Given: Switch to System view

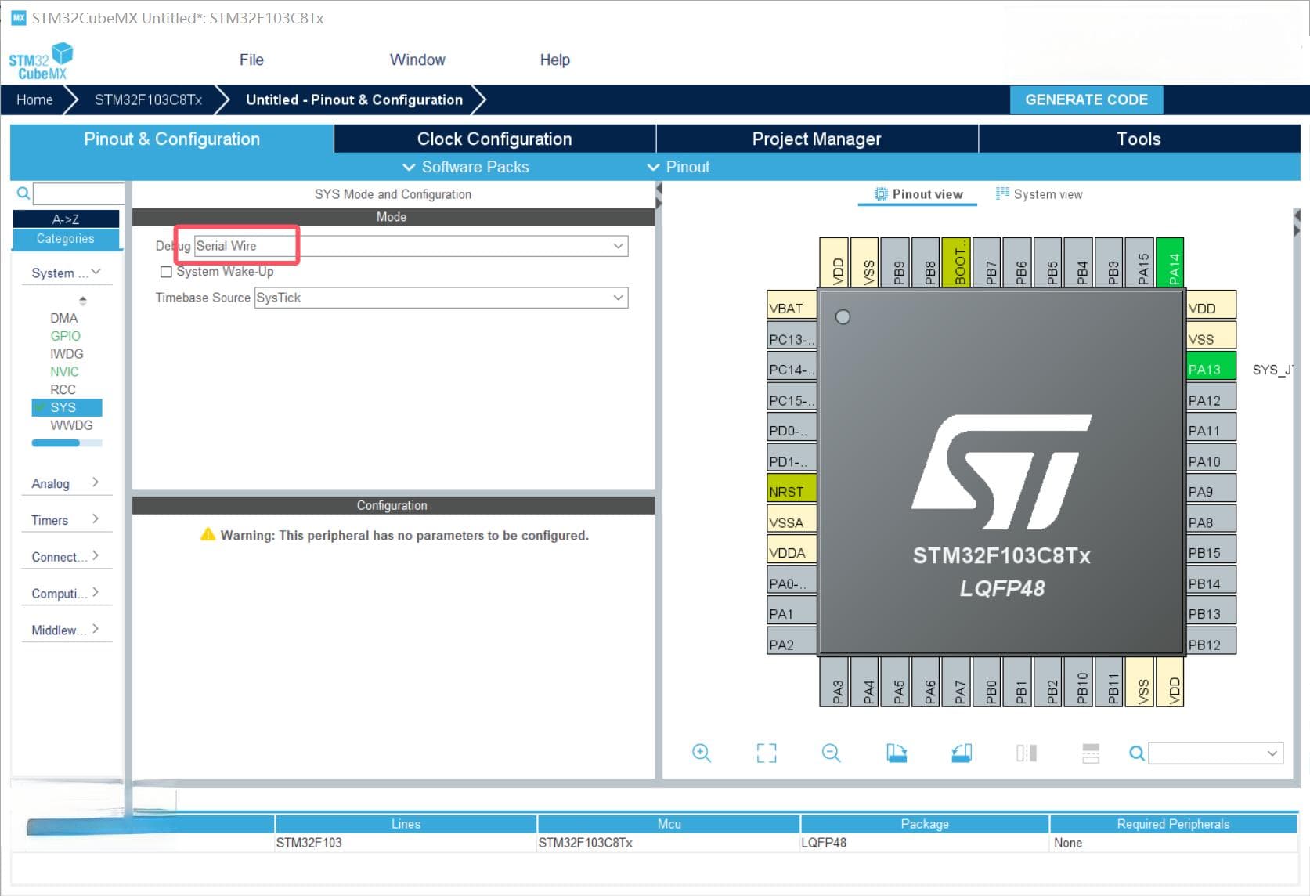Looking at the screenshot, I should click(1039, 194).
